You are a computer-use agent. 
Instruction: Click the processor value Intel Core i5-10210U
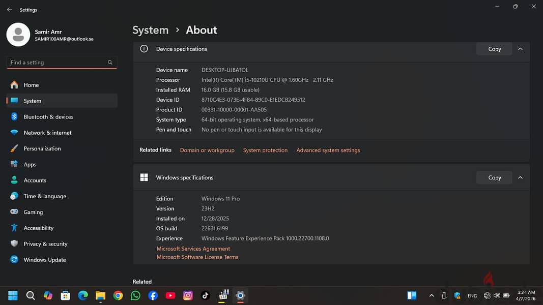tap(267, 80)
